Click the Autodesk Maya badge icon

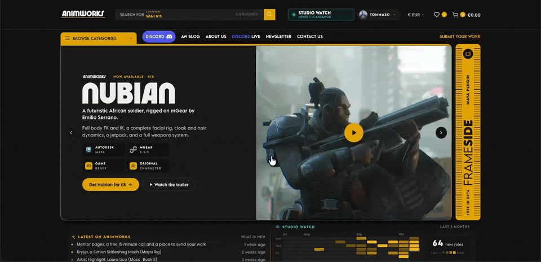tap(88, 150)
